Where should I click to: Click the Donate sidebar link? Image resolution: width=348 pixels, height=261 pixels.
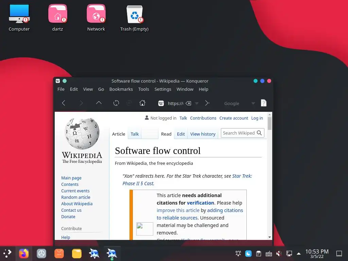coord(68,216)
